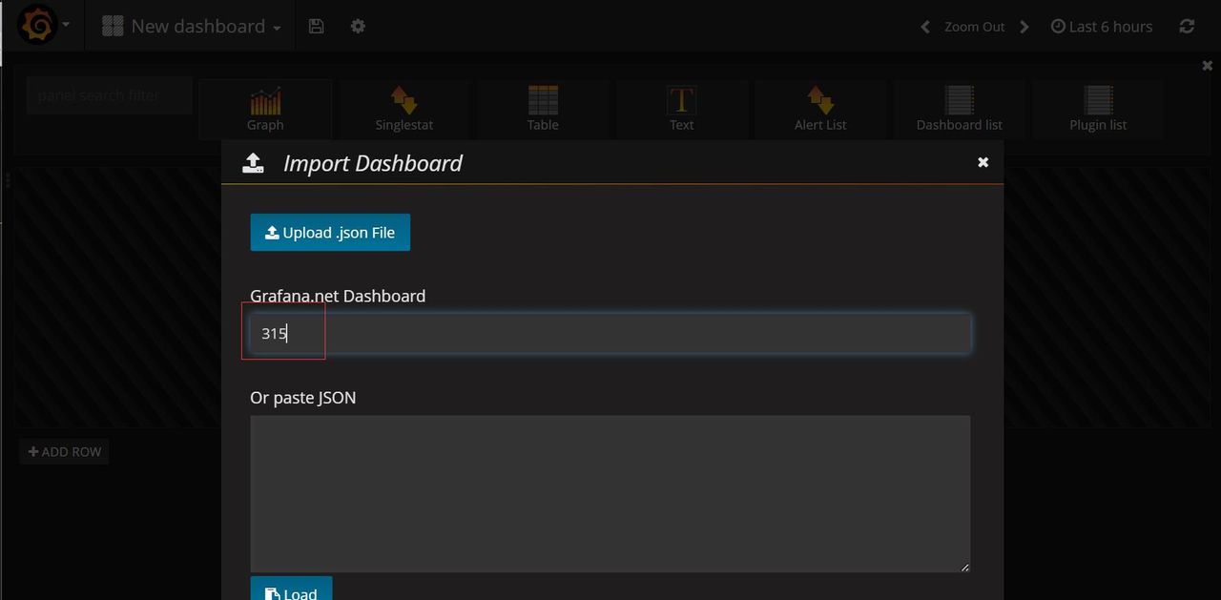Open dashboard settings gear icon
The height and width of the screenshot is (600, 1221).
(358, 27)
